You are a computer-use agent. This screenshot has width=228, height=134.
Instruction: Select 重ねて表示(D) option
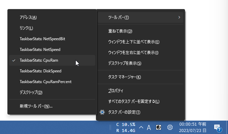(x=140, y=31)
